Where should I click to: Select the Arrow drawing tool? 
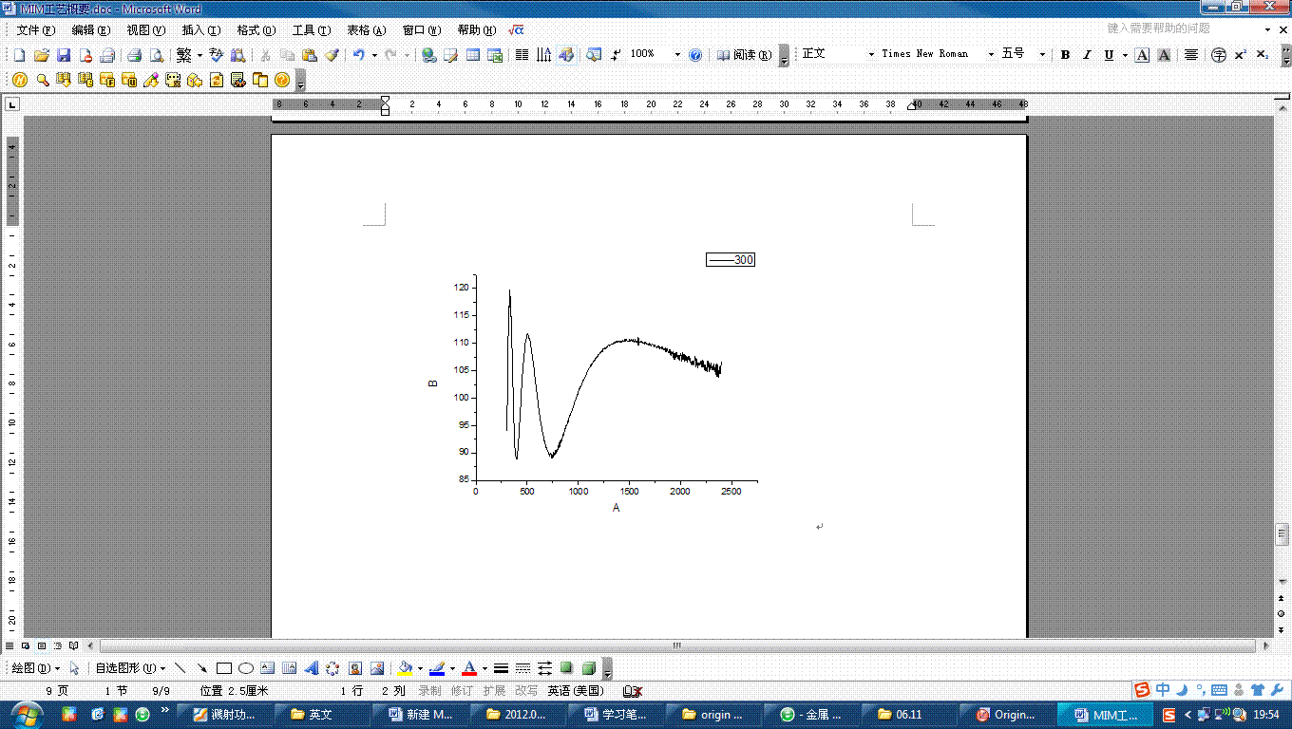(x=202, y=668)
